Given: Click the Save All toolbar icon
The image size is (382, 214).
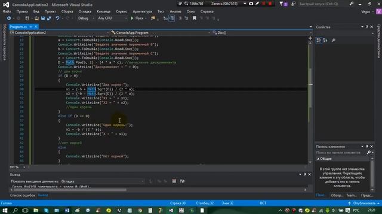Looking at the screenshot, I should (x=49, y=18).
